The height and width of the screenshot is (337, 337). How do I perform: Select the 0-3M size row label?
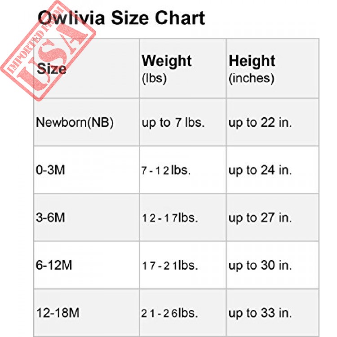click(87, 170)
